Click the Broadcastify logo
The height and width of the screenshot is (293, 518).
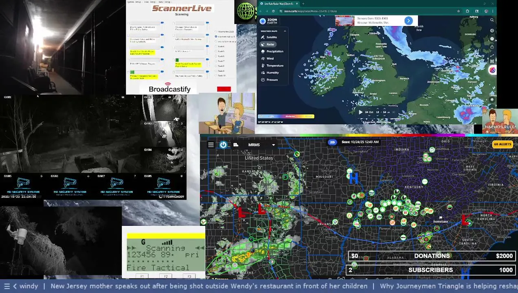click(x=169, y=87)
